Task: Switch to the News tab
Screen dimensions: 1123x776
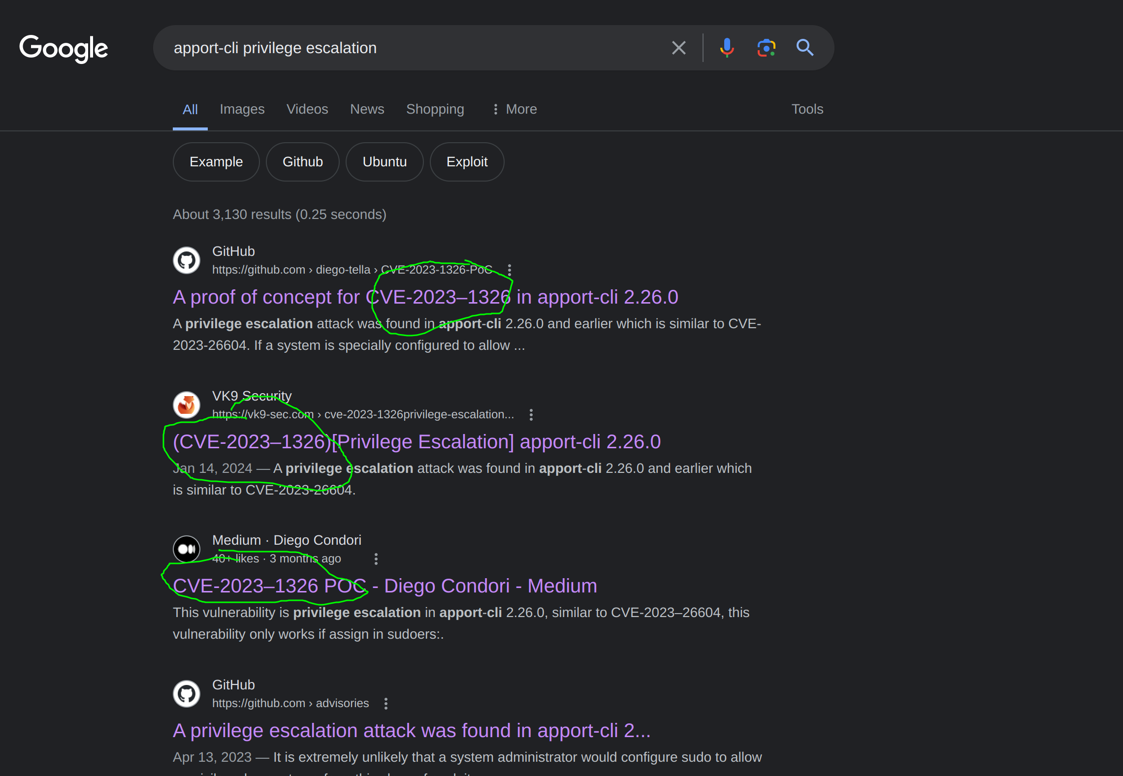Action: tap(367, 109)
